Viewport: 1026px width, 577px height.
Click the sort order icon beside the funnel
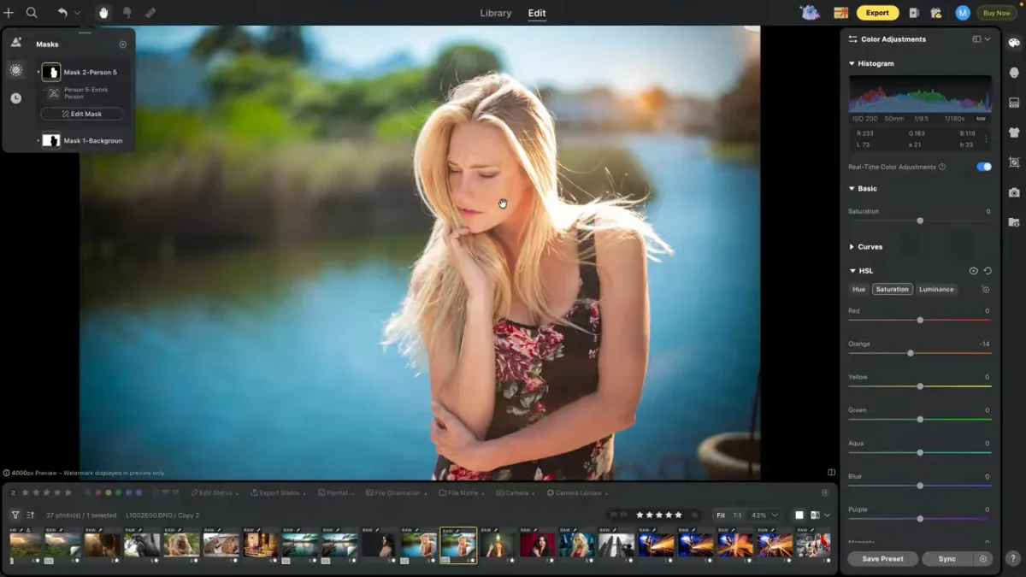point(31,515)
